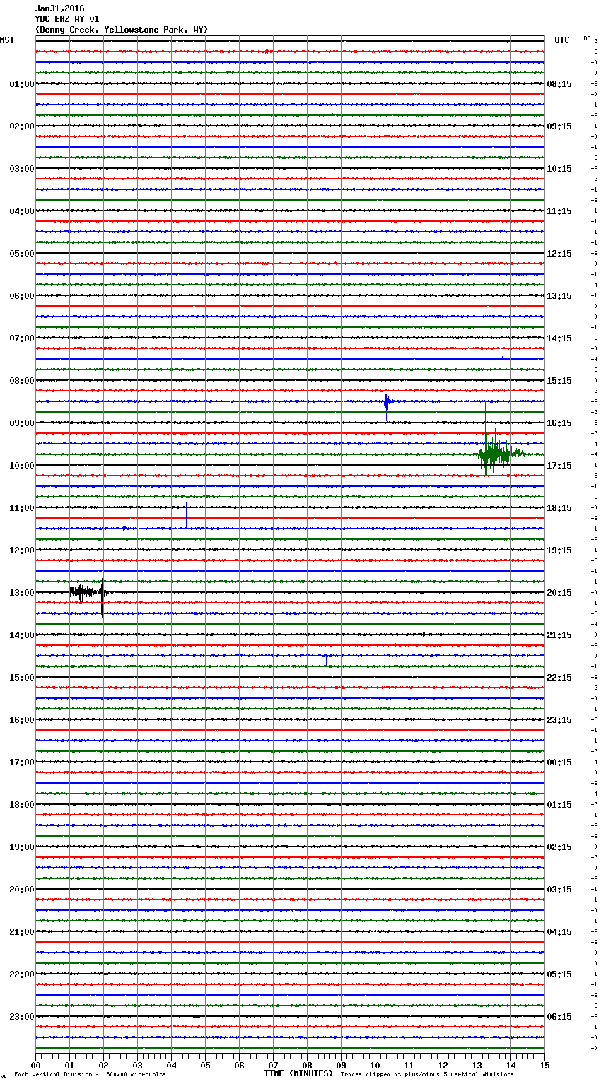Select the 21:00 MST time label

point(22,932)
